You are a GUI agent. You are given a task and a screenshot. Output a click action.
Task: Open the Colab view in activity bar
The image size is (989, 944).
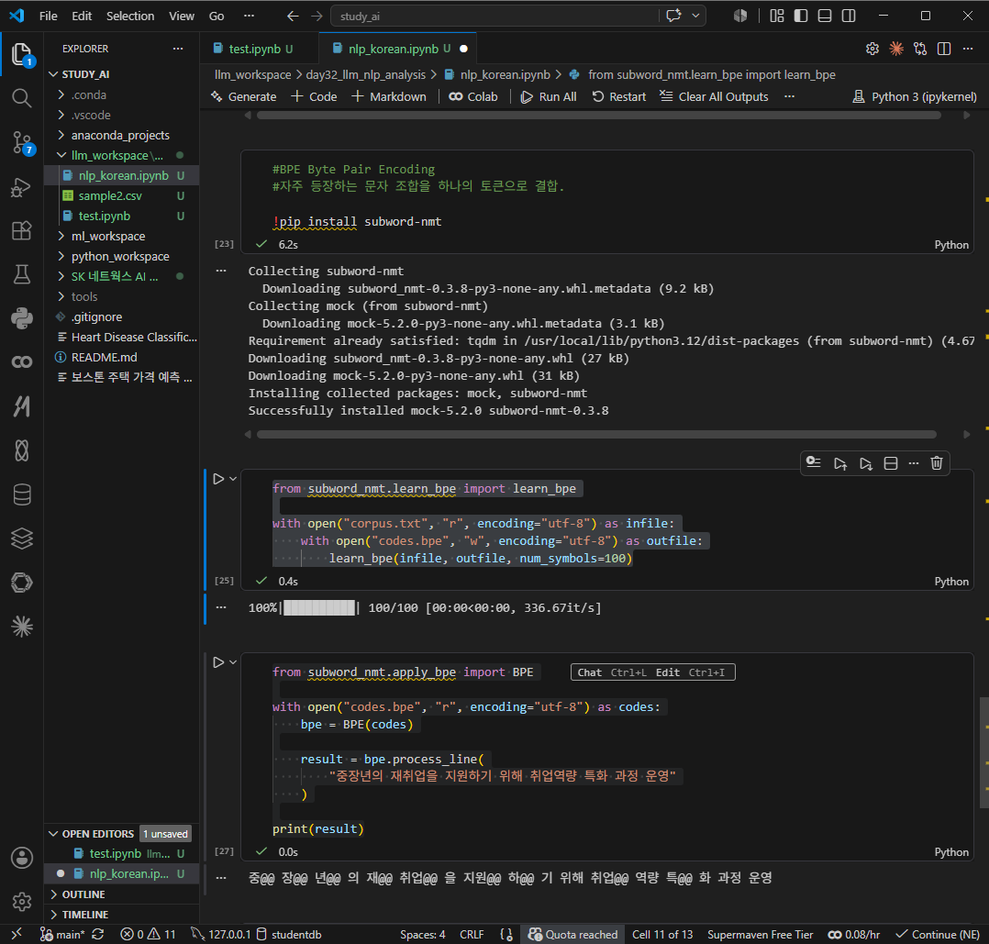[21, 362]
